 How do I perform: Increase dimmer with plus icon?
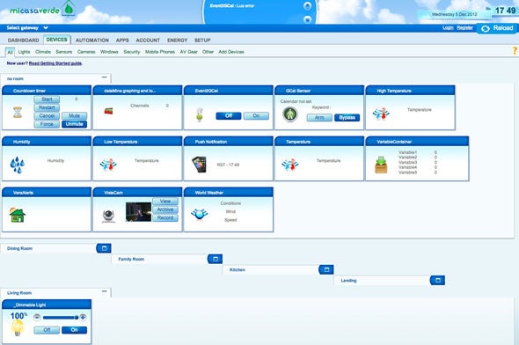click(83, 317)
